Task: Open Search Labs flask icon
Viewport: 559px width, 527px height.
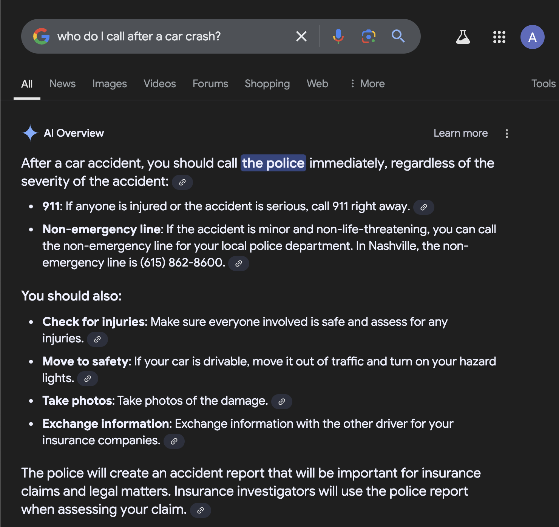Action: (x=463, y=37)
